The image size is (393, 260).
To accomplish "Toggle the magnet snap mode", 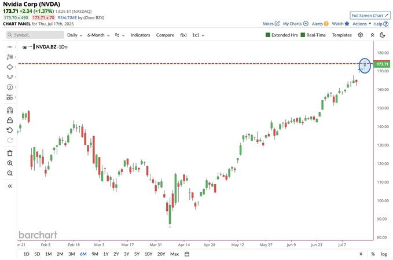I will coord(10,110).
